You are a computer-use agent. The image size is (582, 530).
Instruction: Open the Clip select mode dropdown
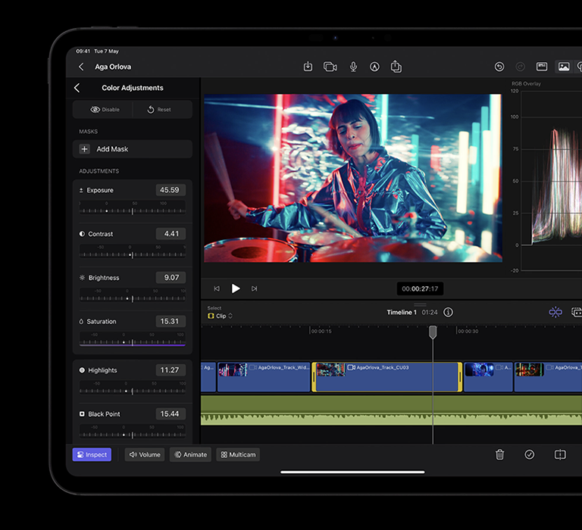(220, 316)
